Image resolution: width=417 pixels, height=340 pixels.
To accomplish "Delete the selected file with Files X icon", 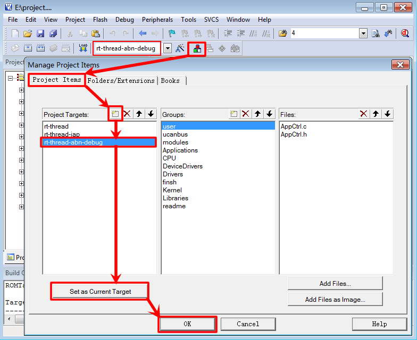I will (364, 114).
